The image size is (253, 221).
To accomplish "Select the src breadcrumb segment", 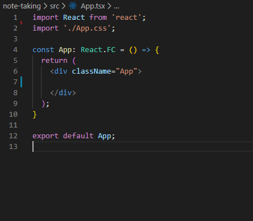I will tap(55, 6).
